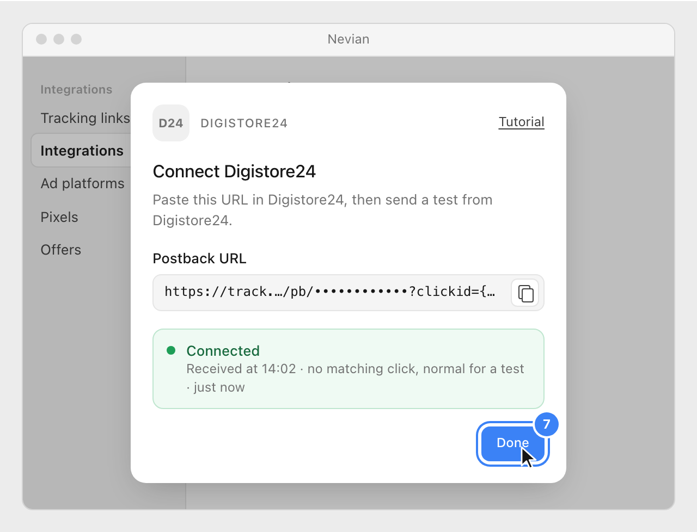This screenshot has height=532, width=697.
Task: Close the Nevian window
Action: (x=41, y=39)
